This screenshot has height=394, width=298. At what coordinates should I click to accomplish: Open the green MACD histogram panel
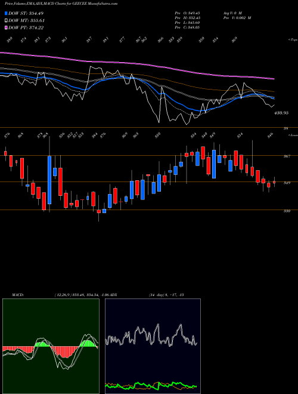(x=51, y=346)
